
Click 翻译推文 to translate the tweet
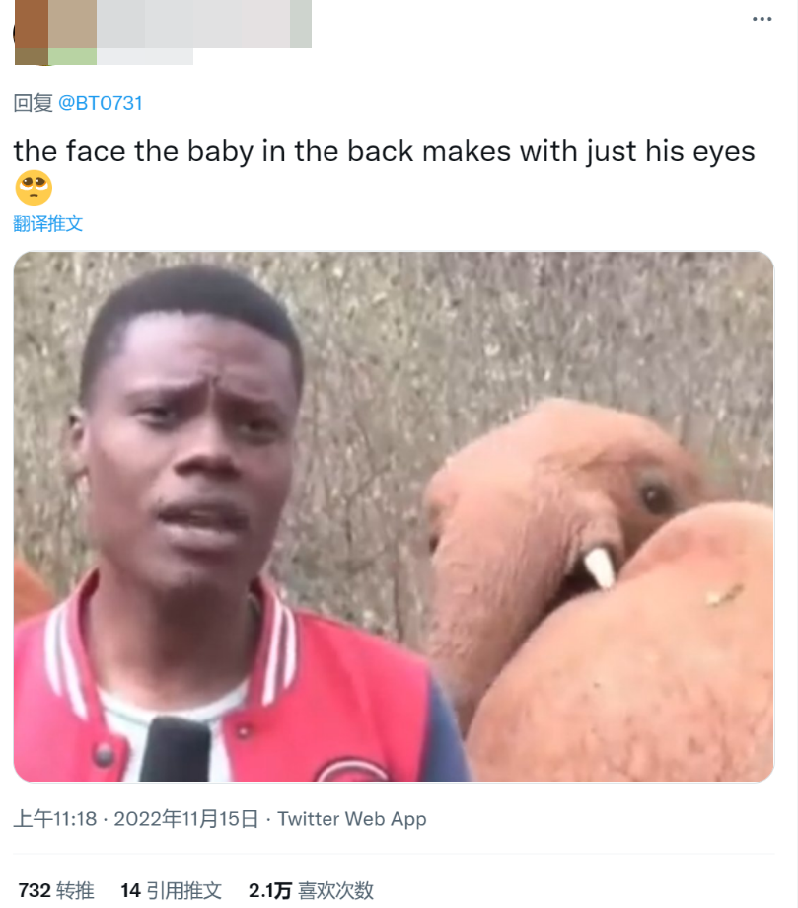(x=48, y=223)
